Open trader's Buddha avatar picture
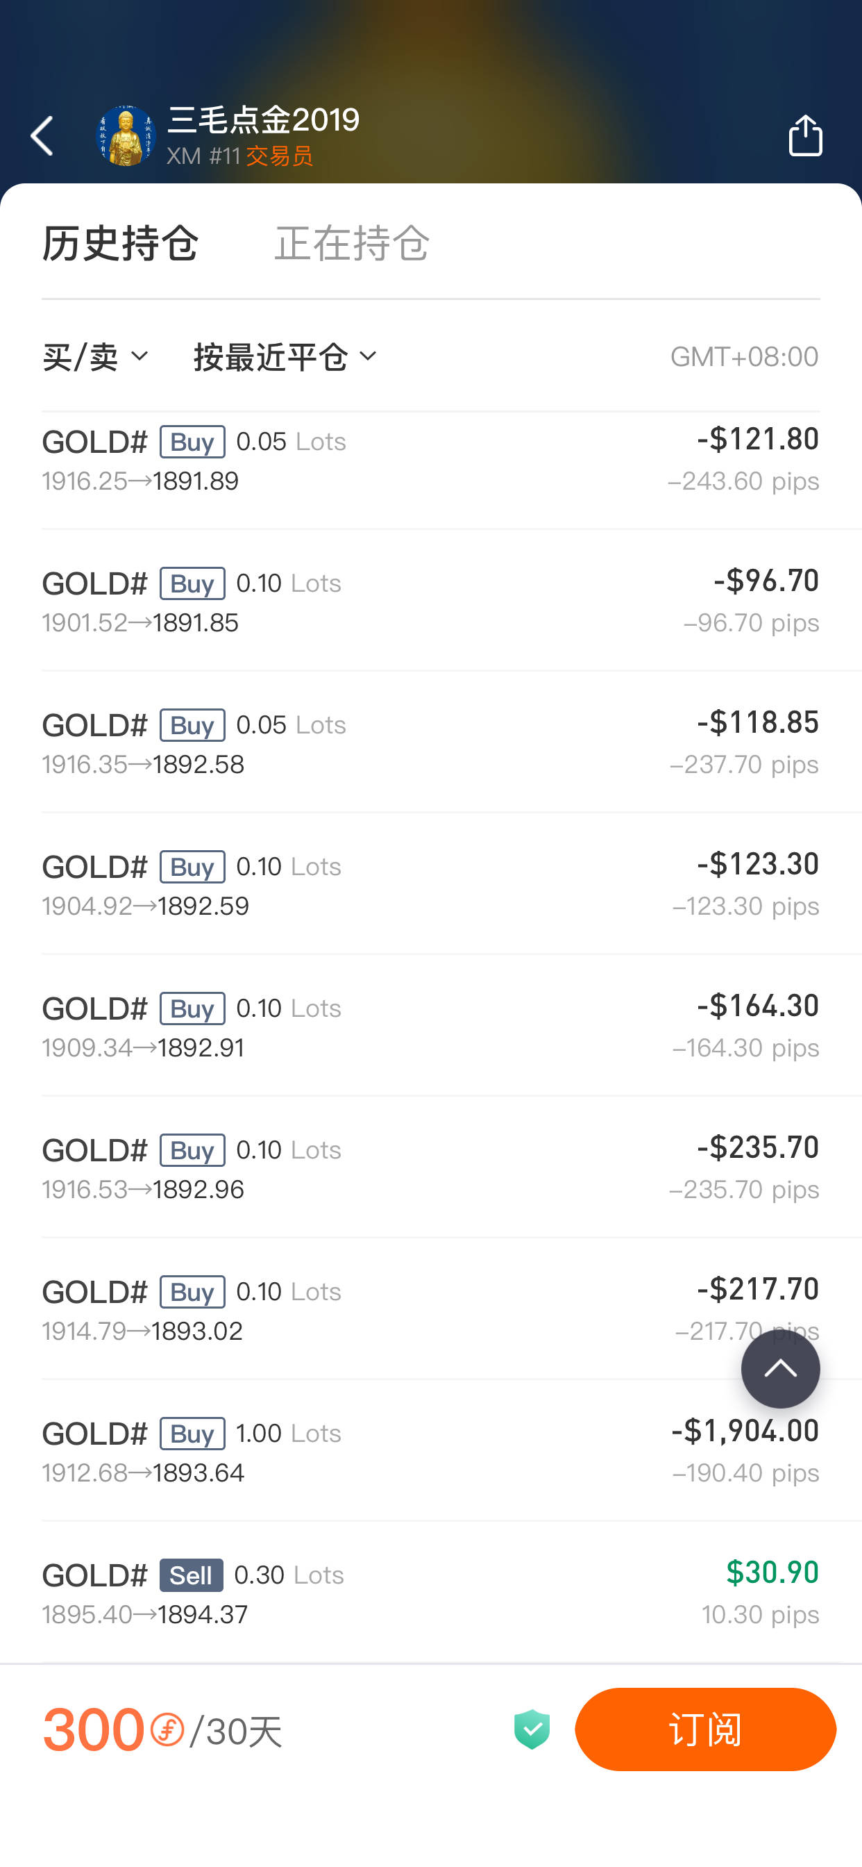862x1867 pixels. [126, 135]
